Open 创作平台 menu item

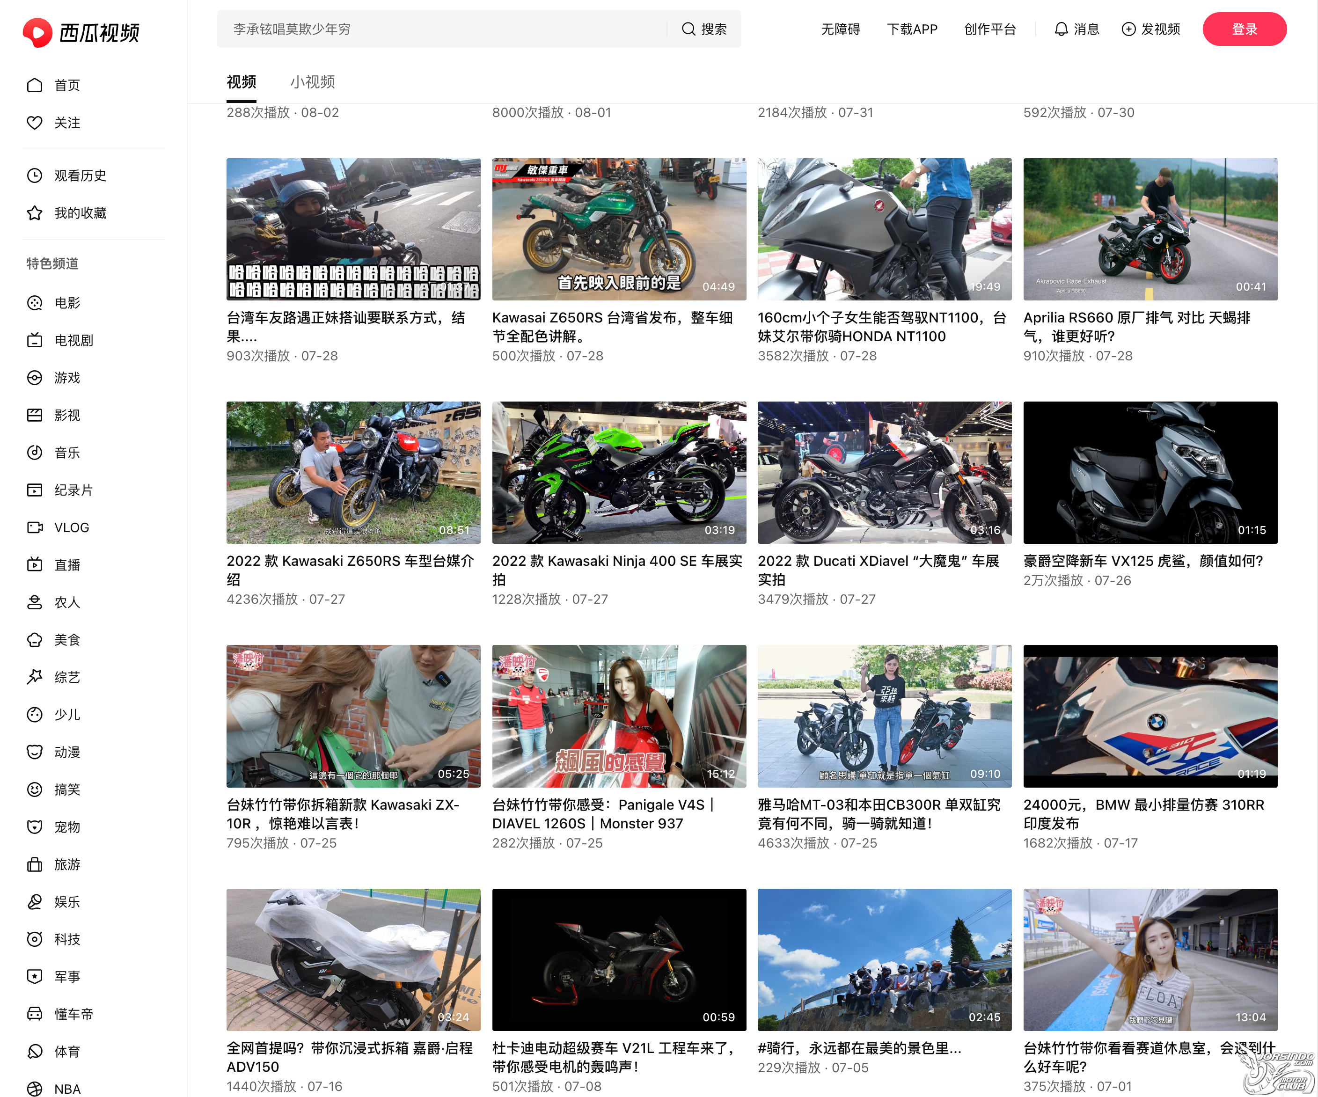(x=990, y=29)
